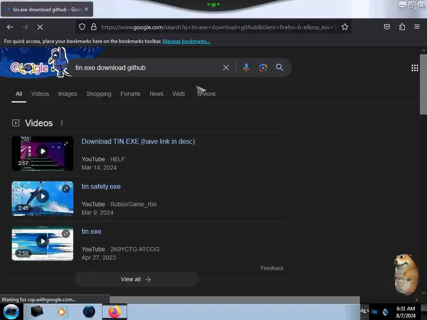Open the Google apps grid
The height and width of the screenshot is (320, 427).
point(414,68)
